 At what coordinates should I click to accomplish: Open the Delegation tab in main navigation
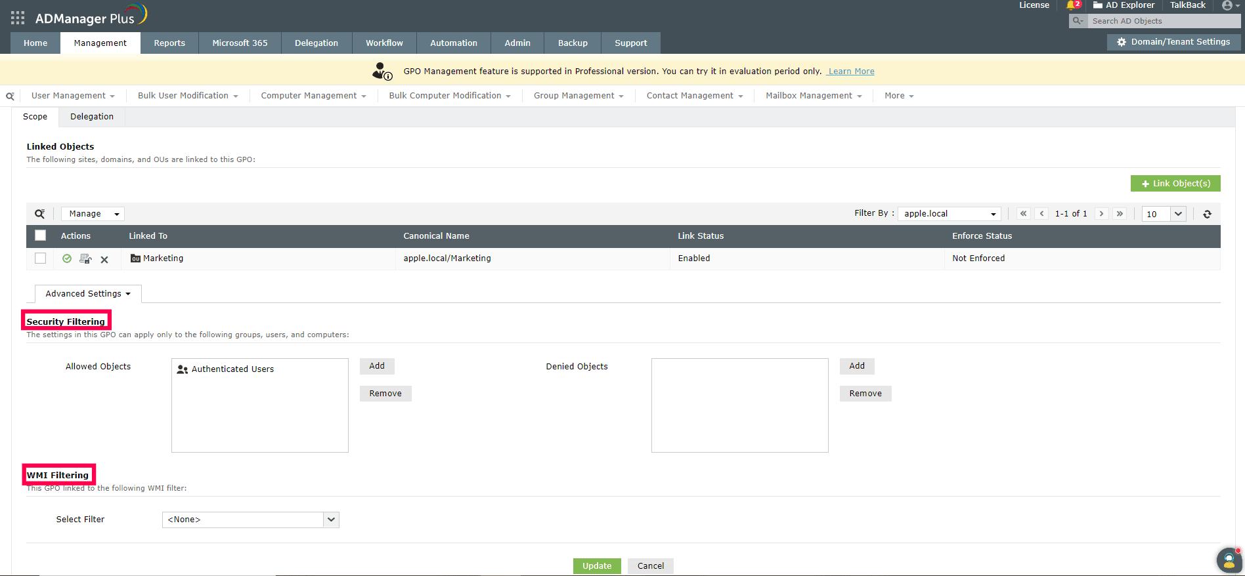(317, 43)
